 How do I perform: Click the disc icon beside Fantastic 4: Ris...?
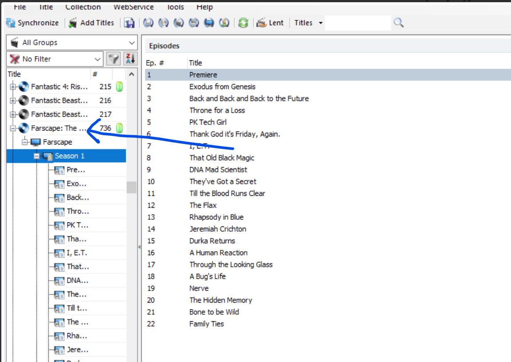[23, 87]
